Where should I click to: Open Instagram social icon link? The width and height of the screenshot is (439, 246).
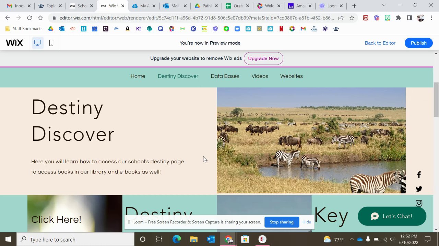click(419, 203)
